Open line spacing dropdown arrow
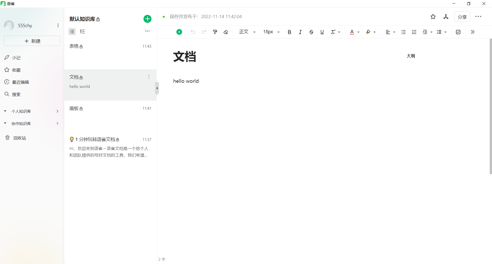This screenshot has height=264, width=492. click(446, 32)
